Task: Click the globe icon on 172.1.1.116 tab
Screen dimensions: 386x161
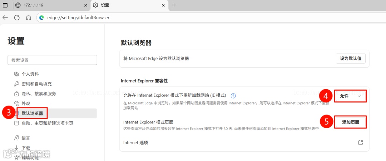Action: click(x=18, y=5)
